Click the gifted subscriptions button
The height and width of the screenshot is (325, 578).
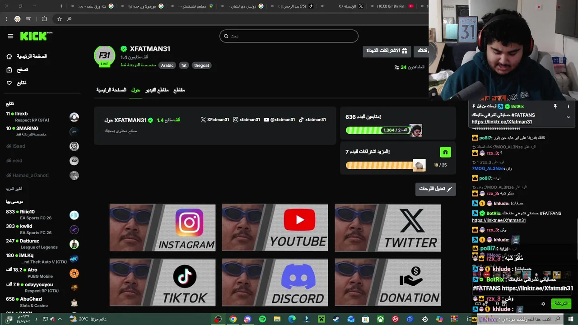387,51
